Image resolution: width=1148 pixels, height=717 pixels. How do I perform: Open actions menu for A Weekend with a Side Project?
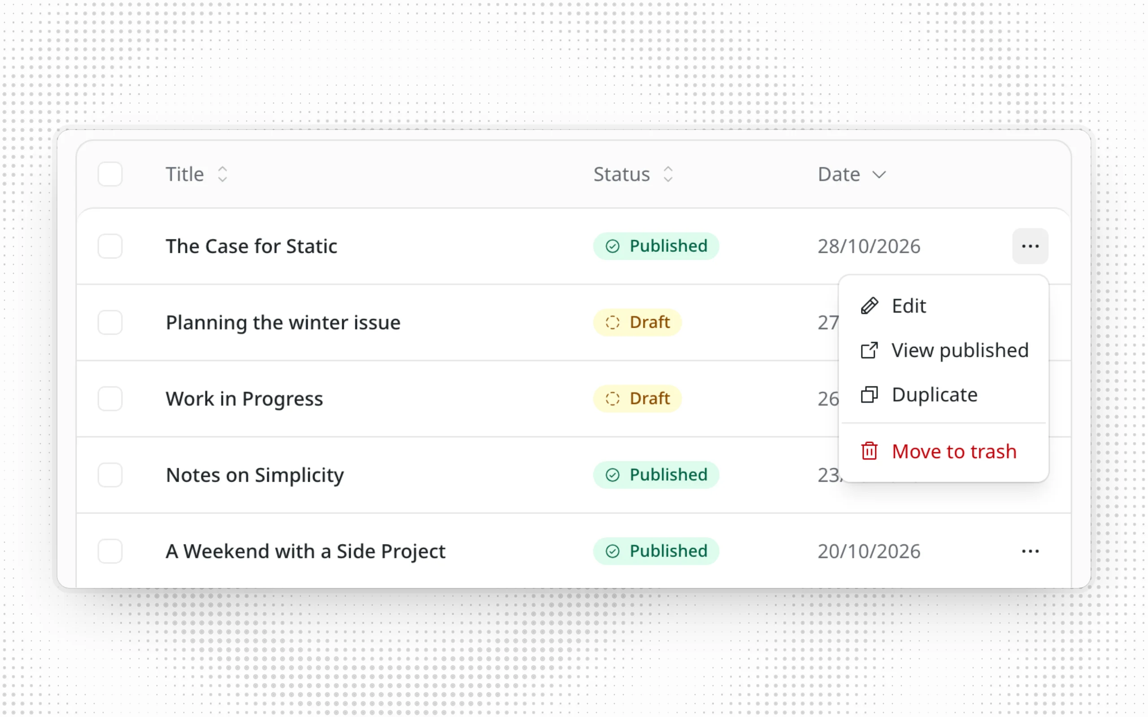[1030, 551]
